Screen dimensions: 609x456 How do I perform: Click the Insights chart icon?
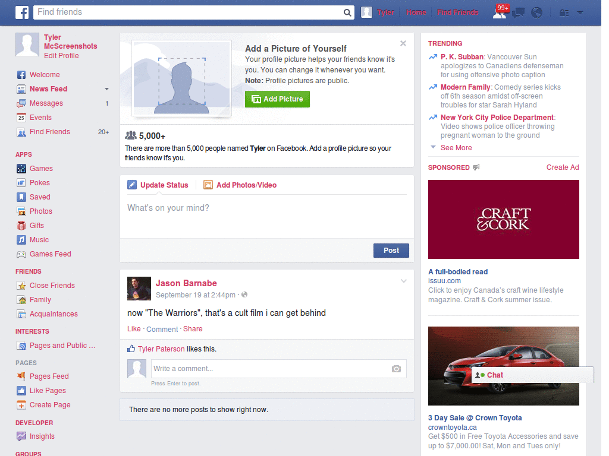(x=21, y=436)
